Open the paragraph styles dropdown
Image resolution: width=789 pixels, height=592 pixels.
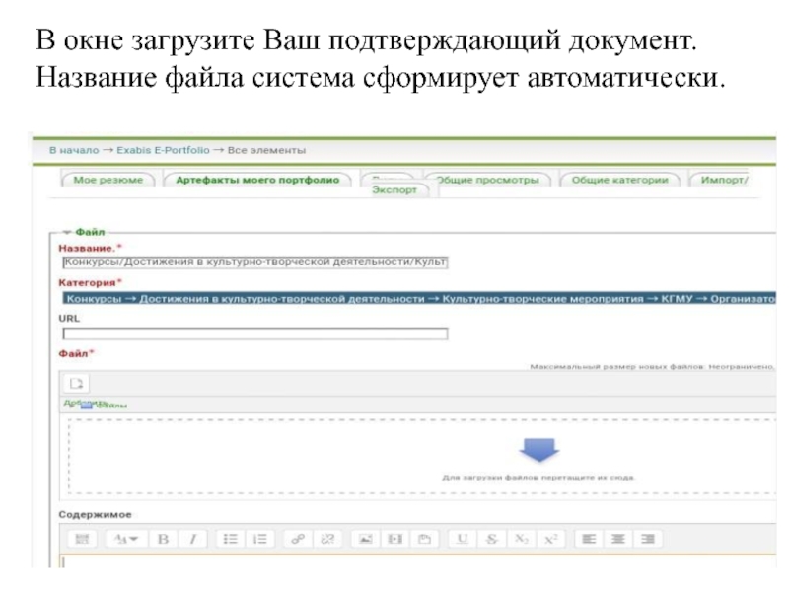pyautogui.click(x=125, y=539)
